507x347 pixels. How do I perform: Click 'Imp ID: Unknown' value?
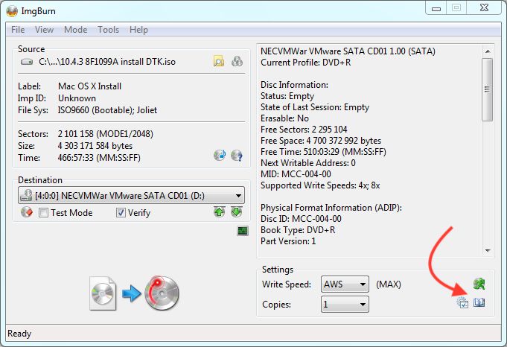click(x=77, y=98)
